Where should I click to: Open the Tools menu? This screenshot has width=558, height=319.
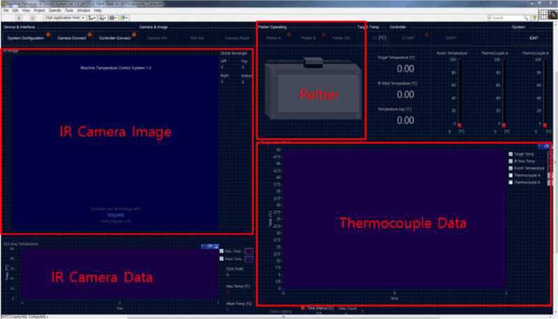point(68,11)
